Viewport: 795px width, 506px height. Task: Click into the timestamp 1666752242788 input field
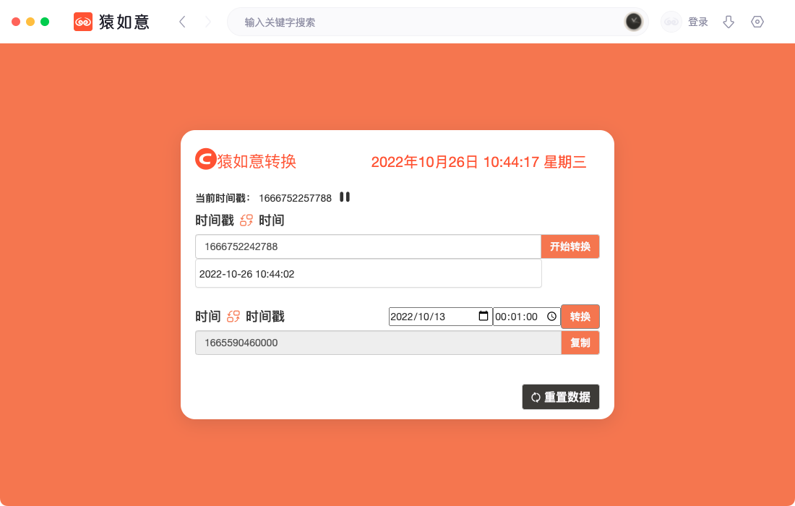point(368,246)
